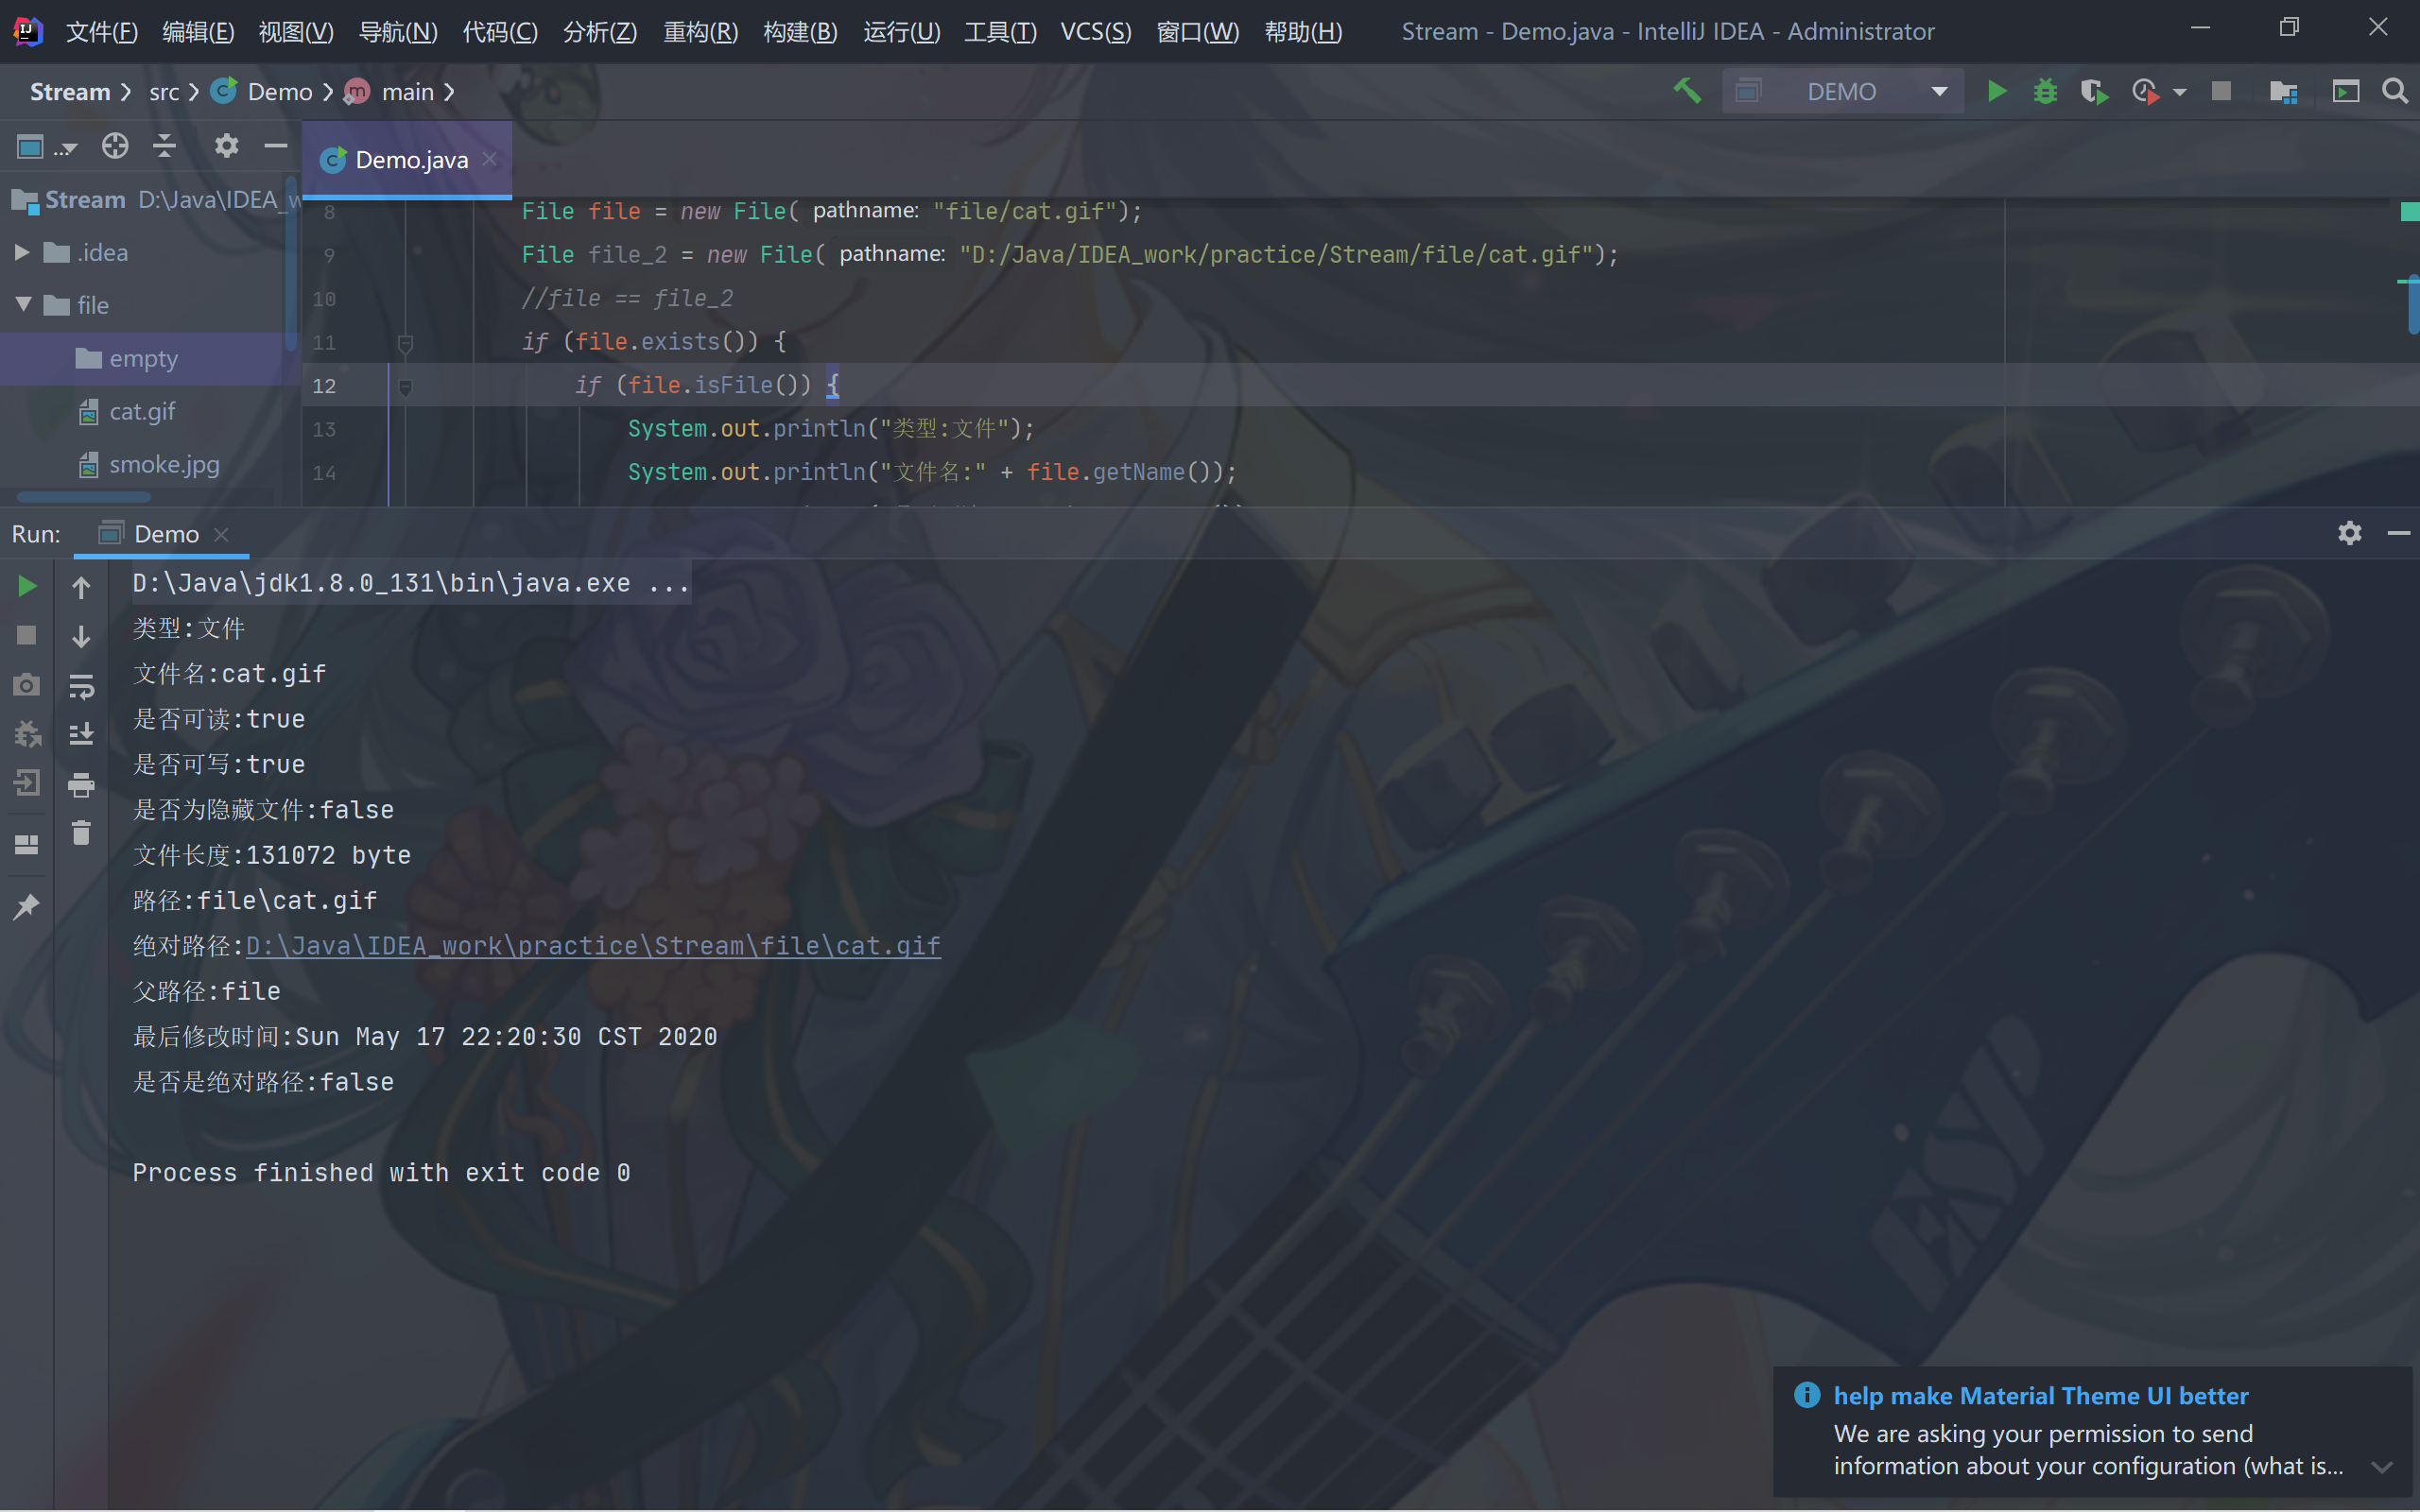The width and height of the screenshot is (2420, 1512).
Task: Click project tree horizontal scrollbar
Action: [84, 496]
